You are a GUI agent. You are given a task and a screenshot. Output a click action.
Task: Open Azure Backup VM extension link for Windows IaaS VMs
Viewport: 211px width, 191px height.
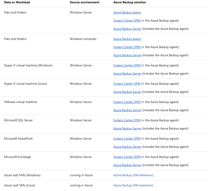133,175
